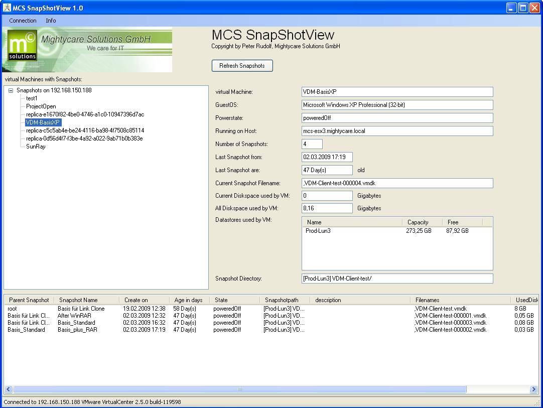Select the replica-e1670f82 virtual machine
This screenshot has height=408, width=543.
(85, 114)
